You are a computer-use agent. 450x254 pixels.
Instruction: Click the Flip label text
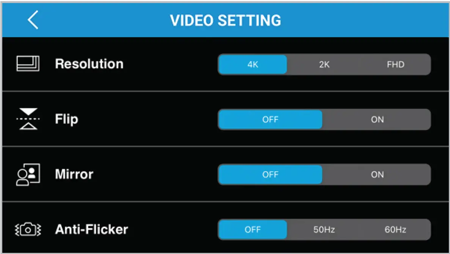66,119
